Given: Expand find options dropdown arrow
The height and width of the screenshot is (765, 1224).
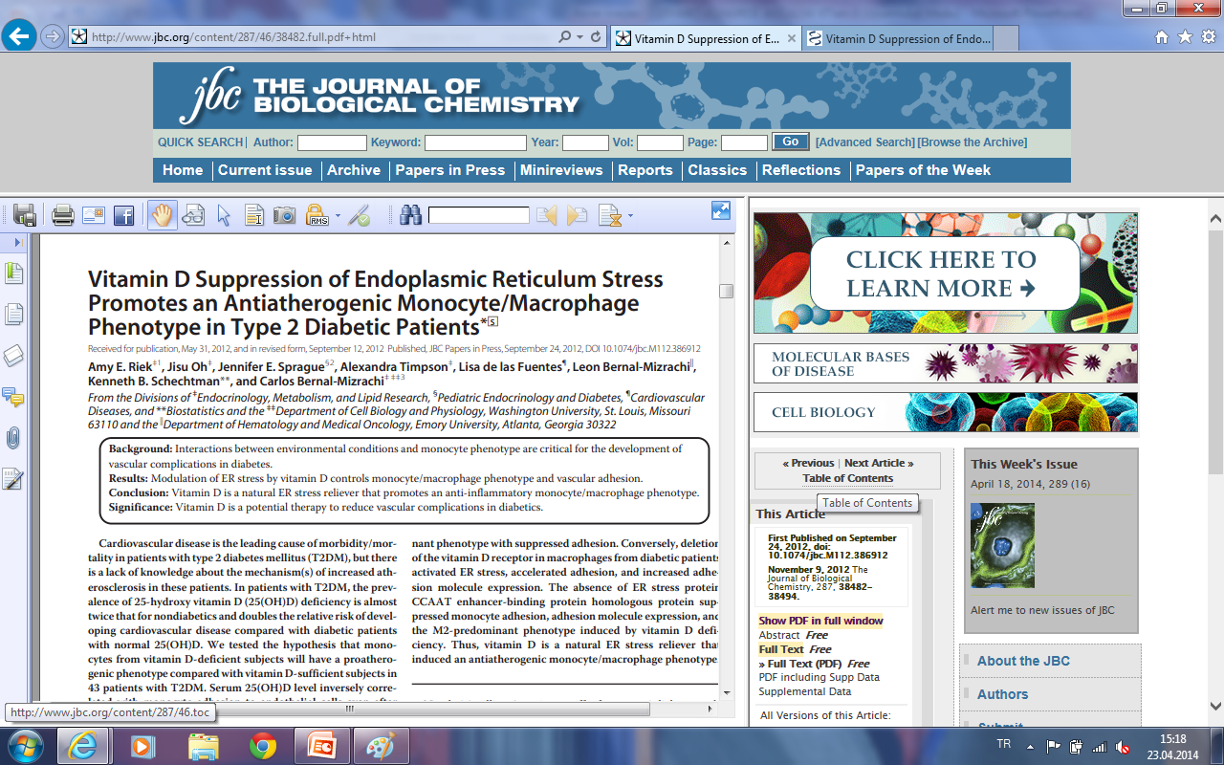Looking at the screenshot, I should 629,216.
